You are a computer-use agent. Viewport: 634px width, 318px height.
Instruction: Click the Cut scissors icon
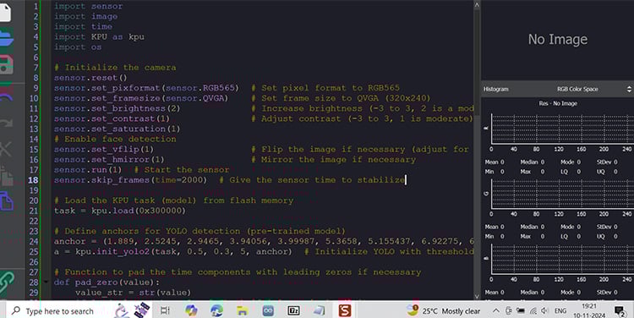pyautogui.click(x=6, y=149)
